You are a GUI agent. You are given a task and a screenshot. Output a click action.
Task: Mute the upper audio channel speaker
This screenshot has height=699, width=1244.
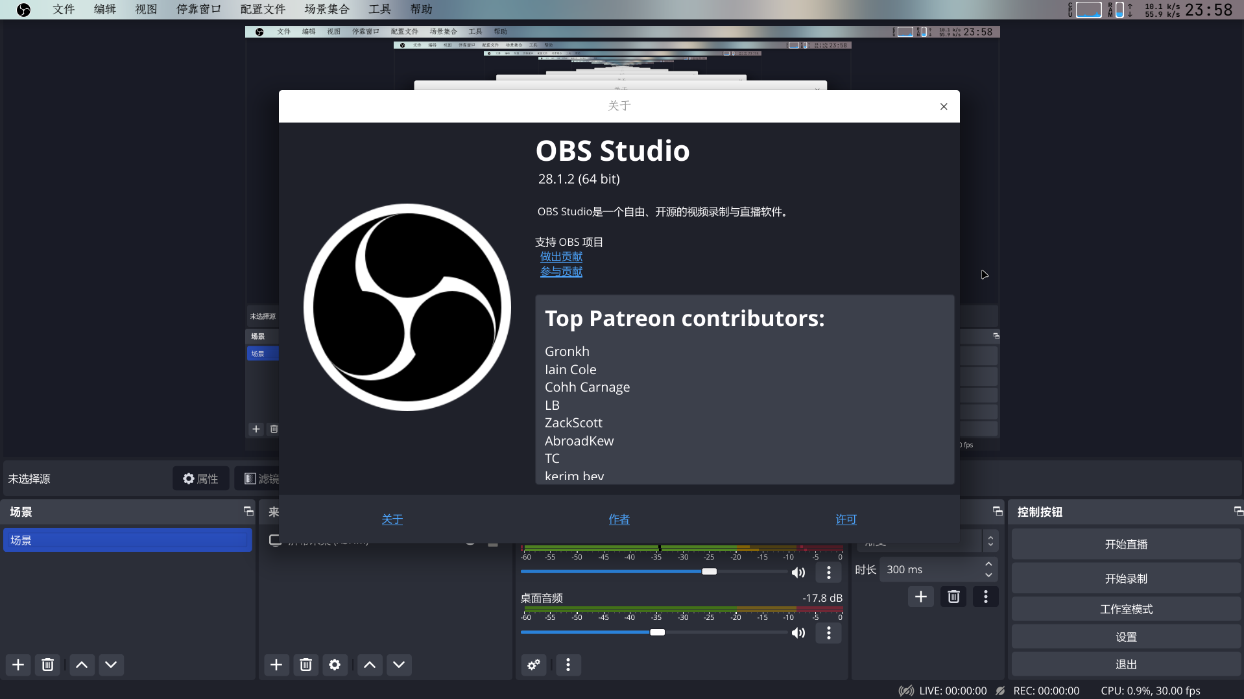[x=798, y=573]
